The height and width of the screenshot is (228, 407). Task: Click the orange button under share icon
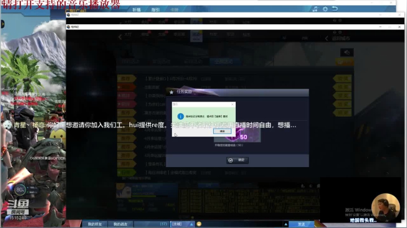[344, 62]
